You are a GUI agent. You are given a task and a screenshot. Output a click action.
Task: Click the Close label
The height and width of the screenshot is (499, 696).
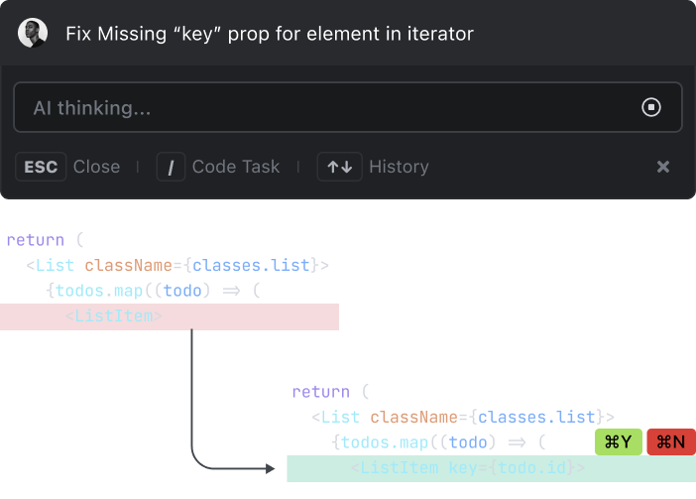click(97, 167)
